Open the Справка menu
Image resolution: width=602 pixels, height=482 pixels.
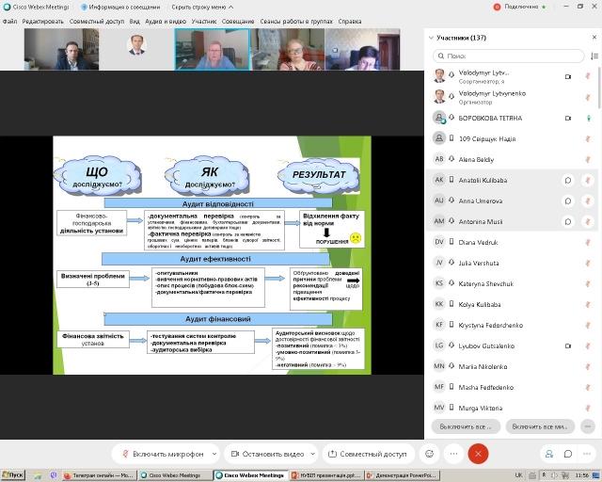pyautogui.click(x=350, y=22)
